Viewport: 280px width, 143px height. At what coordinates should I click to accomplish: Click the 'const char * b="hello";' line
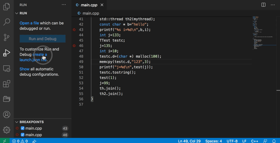coord(124,24)
